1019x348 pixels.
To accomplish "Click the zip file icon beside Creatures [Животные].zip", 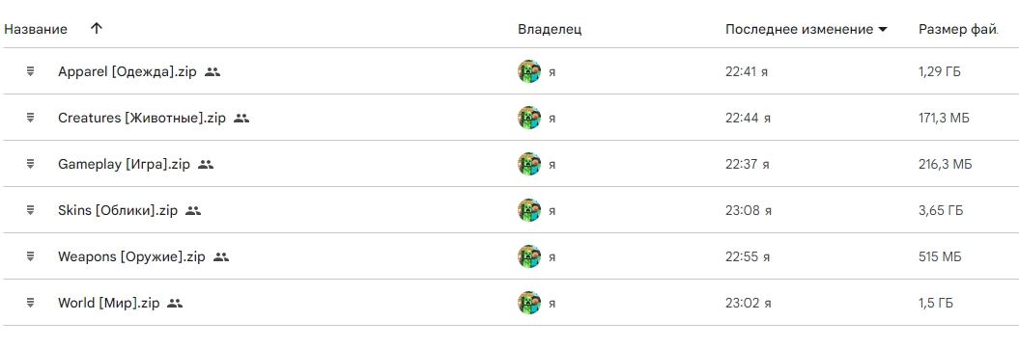I will [30, 118].
